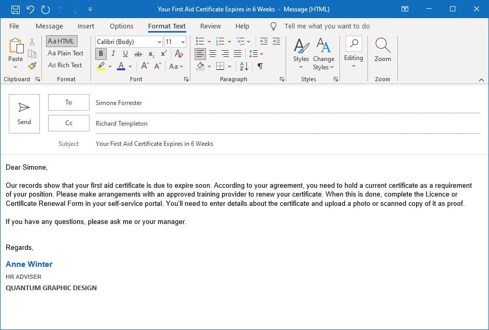Viewport: 489px width, 330px height.
Task: Open the Clipboard pane launcher
Action: pos(38,80)
